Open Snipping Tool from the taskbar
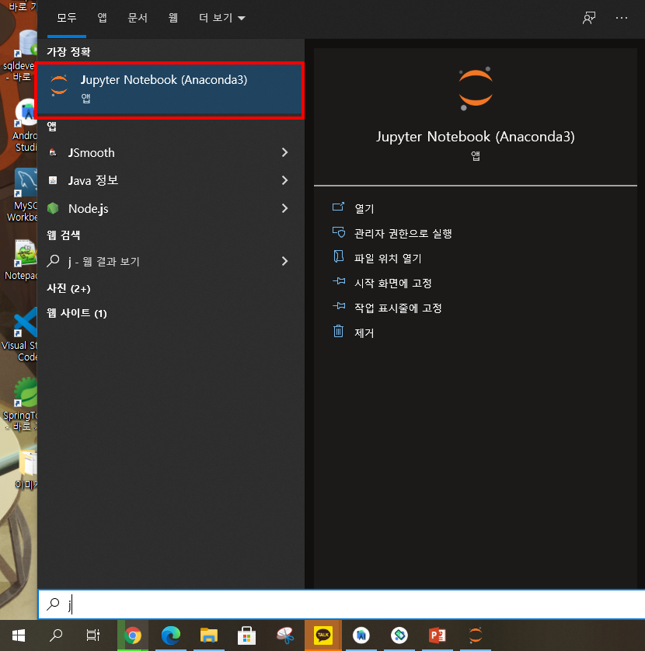Screen dimensions: 645x651 pyautogui.click(x=285, y=635)
